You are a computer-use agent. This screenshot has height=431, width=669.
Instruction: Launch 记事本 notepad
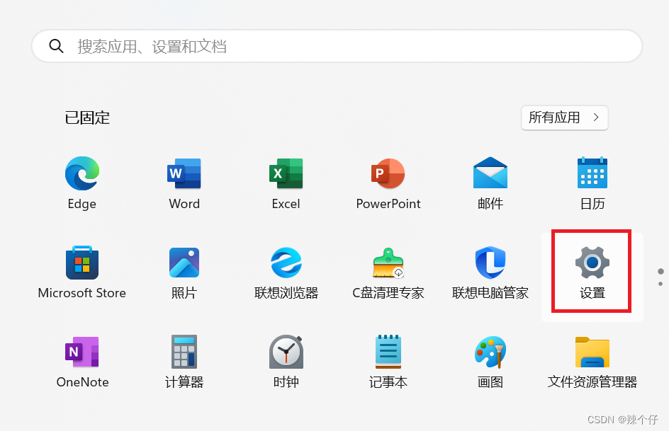click(x=388, y=362)
